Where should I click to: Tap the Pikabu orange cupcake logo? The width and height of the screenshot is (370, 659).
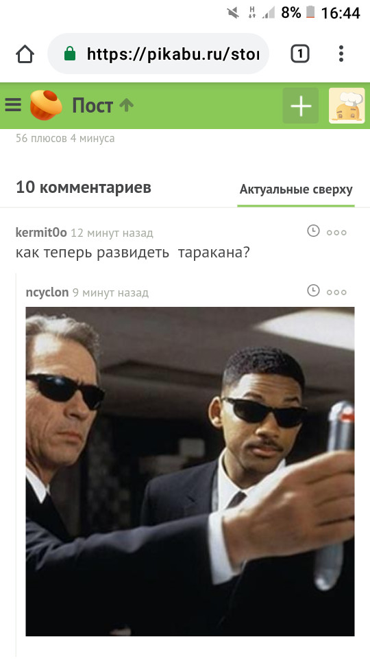[x=46, y=105]
